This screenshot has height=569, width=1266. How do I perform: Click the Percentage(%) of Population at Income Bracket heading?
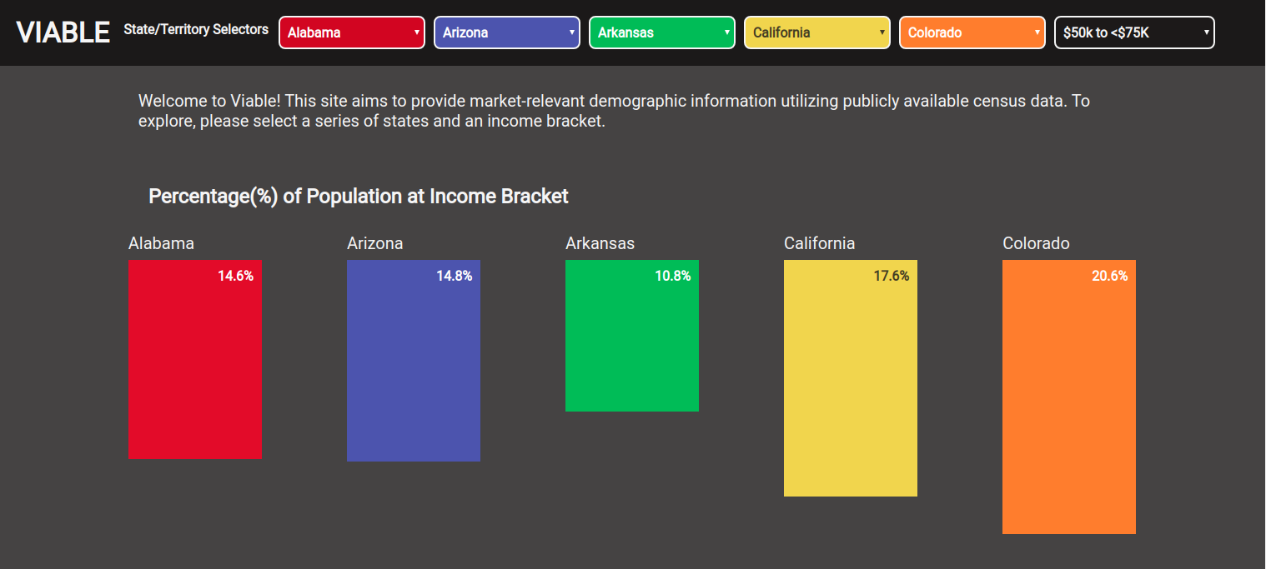pos(359,197)
